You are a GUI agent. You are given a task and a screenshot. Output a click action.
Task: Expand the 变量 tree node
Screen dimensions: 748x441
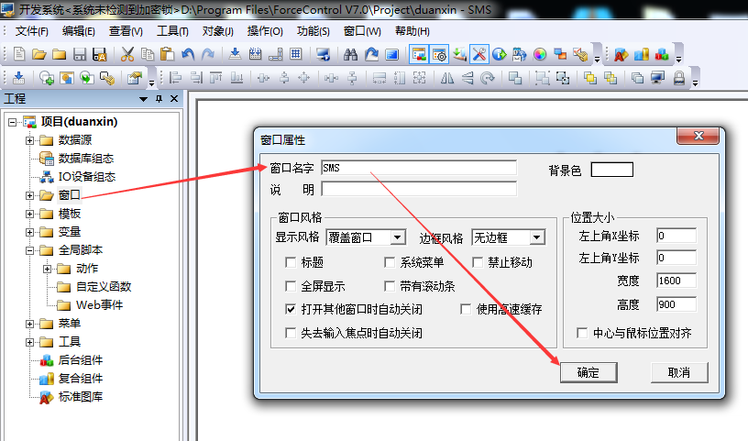[x=29, y=232]
